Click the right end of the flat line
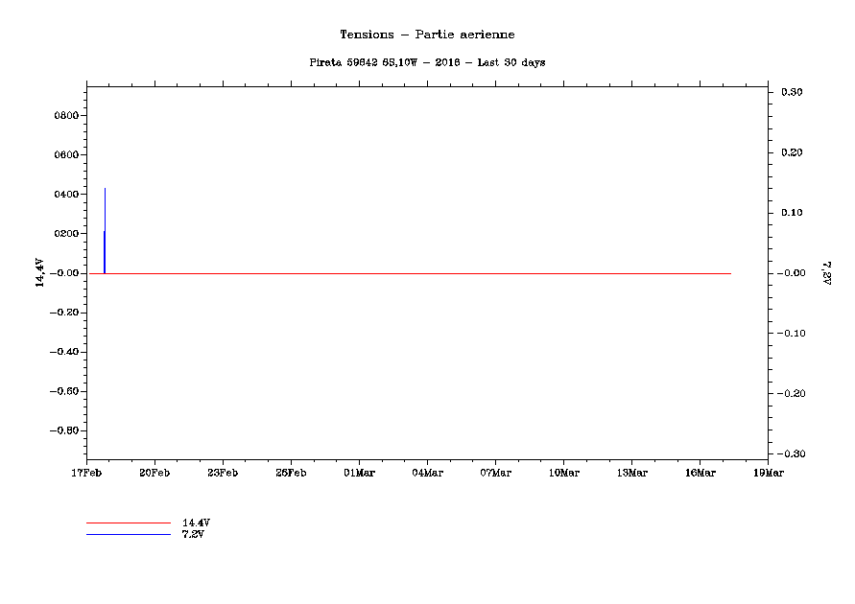 pyautogui.click(x=730, y=273)
